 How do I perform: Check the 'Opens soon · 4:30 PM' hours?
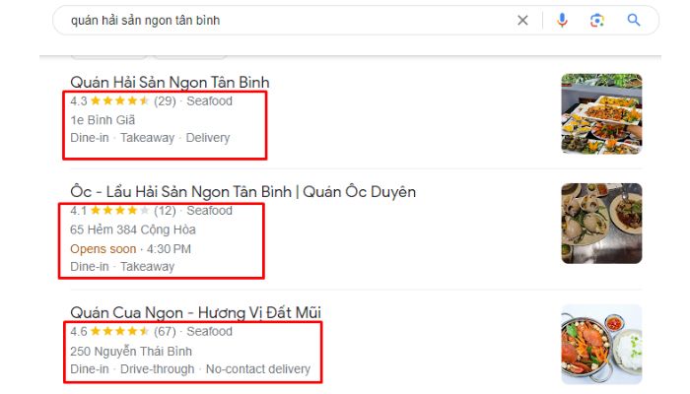130,248
